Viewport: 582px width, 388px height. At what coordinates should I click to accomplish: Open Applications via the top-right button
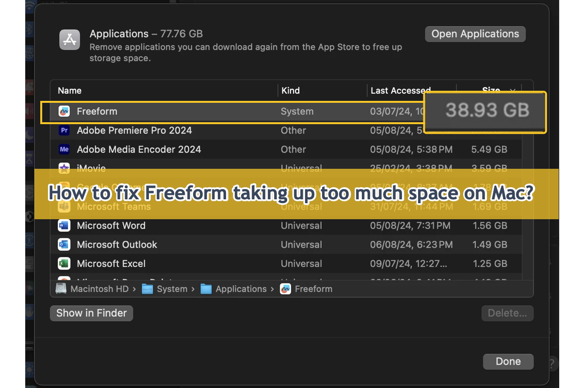(x=475, y=33)
